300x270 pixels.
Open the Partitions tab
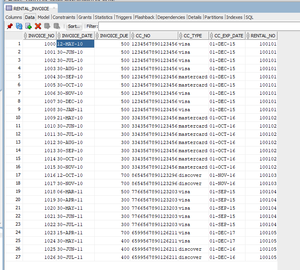point(214,17)
